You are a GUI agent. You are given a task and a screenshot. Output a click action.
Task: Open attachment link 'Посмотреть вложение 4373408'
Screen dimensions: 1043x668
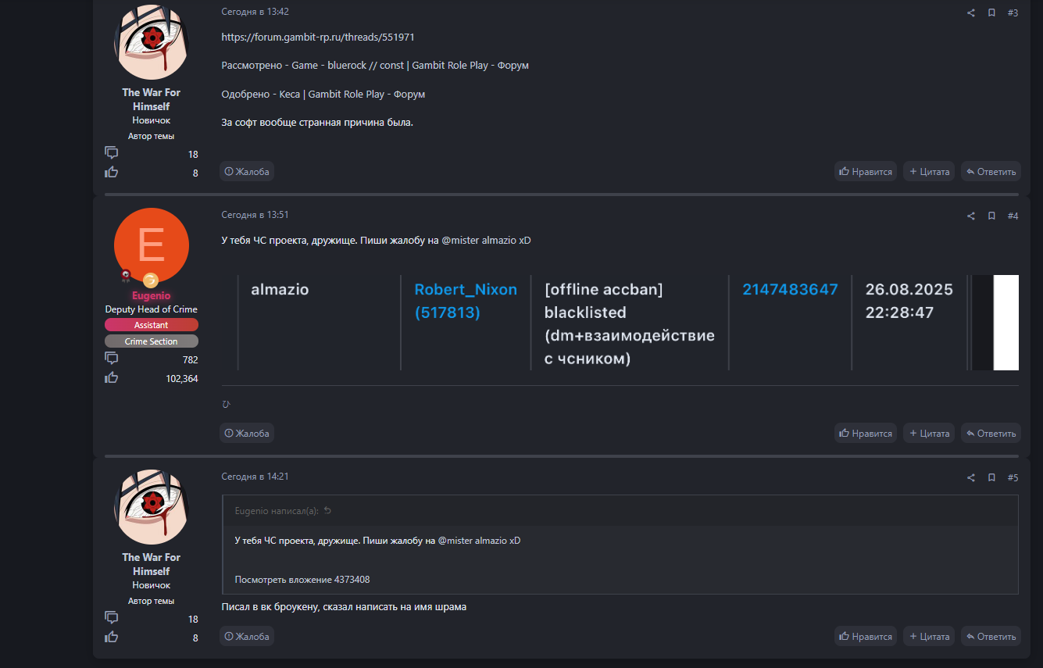(302, 580)
